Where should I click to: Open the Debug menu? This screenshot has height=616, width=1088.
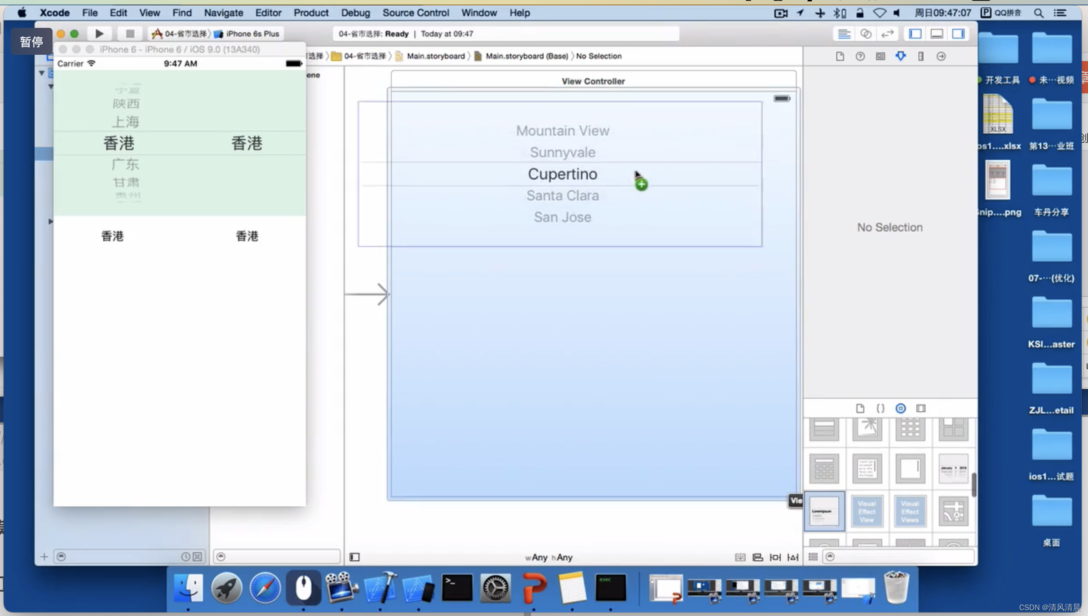pos(355,13)
